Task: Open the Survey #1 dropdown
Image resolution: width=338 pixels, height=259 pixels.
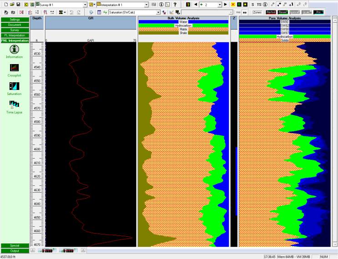Action: (85, 5)
